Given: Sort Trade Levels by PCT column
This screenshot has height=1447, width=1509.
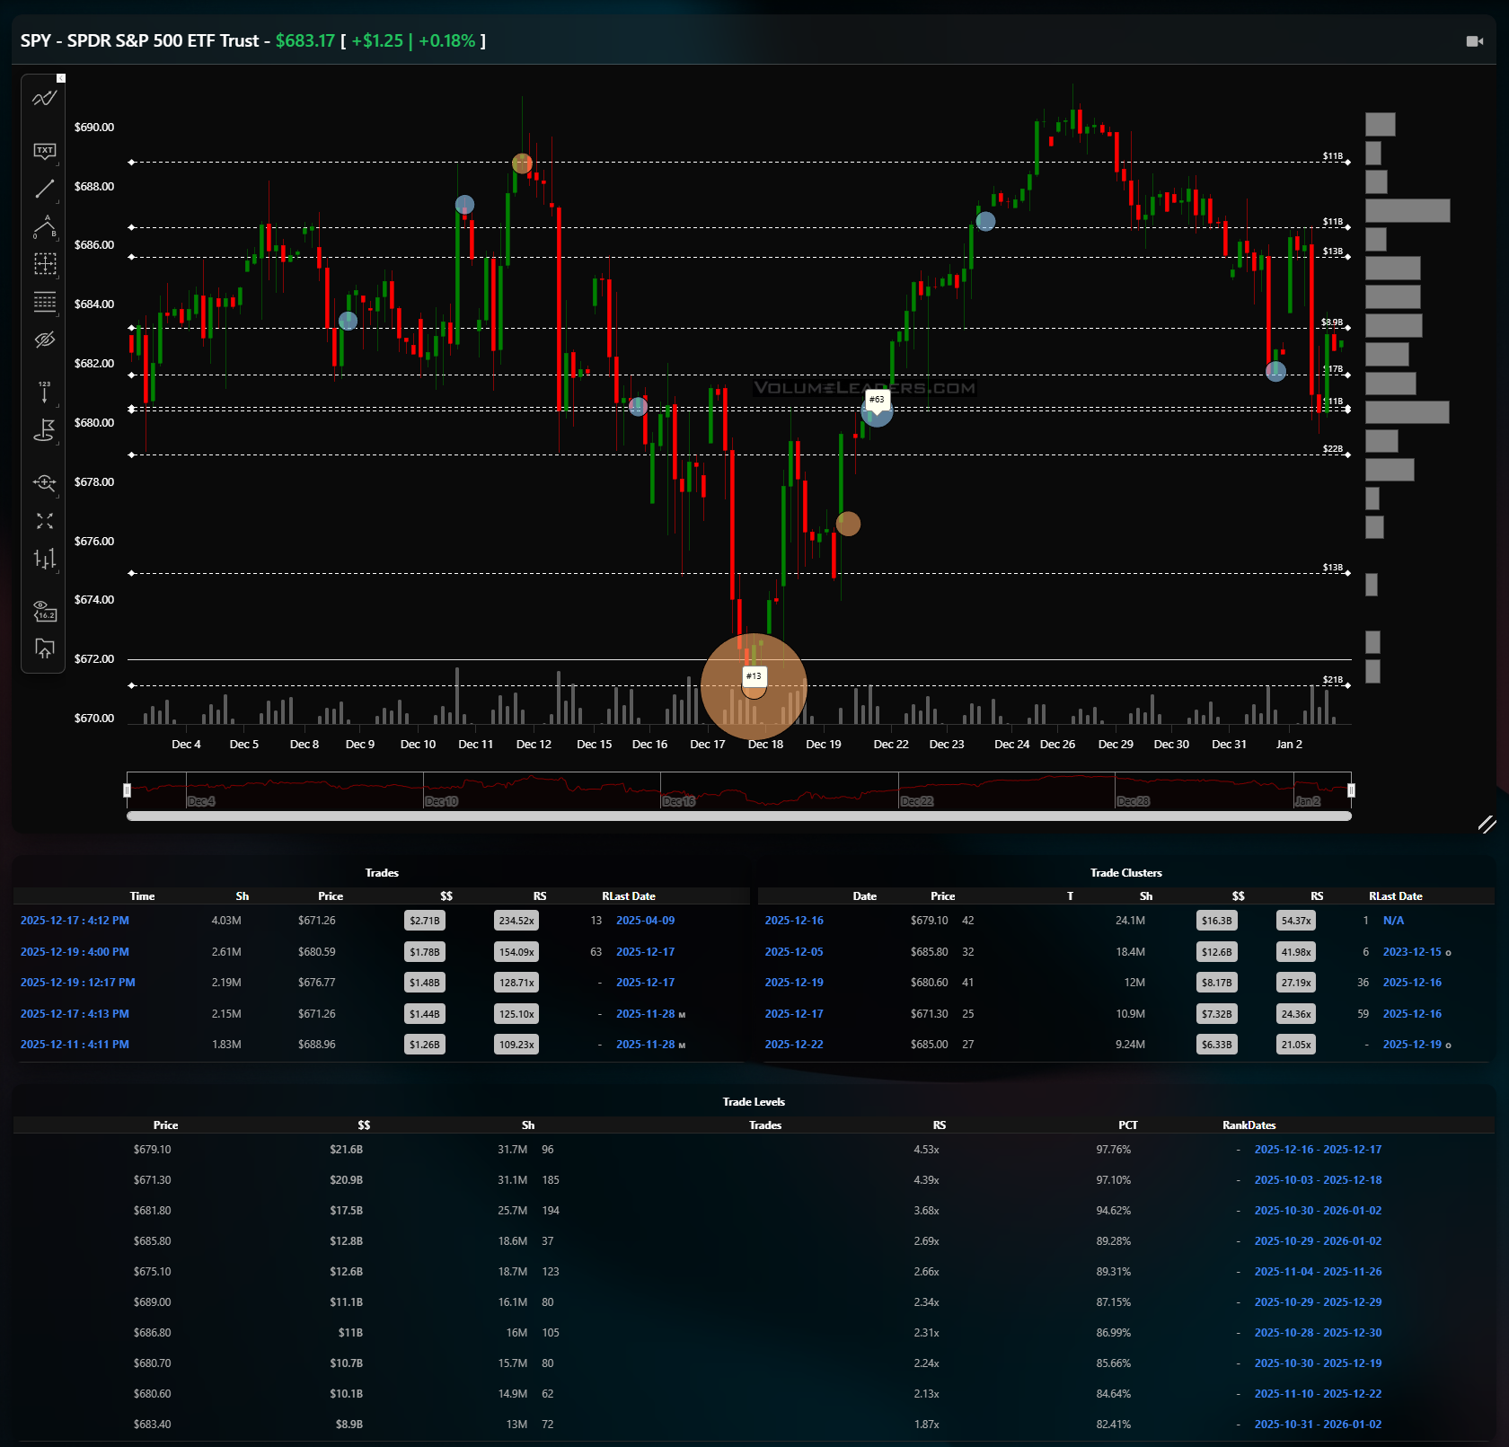Looking at the screenshot, I should click(x=1128, y=1125).
